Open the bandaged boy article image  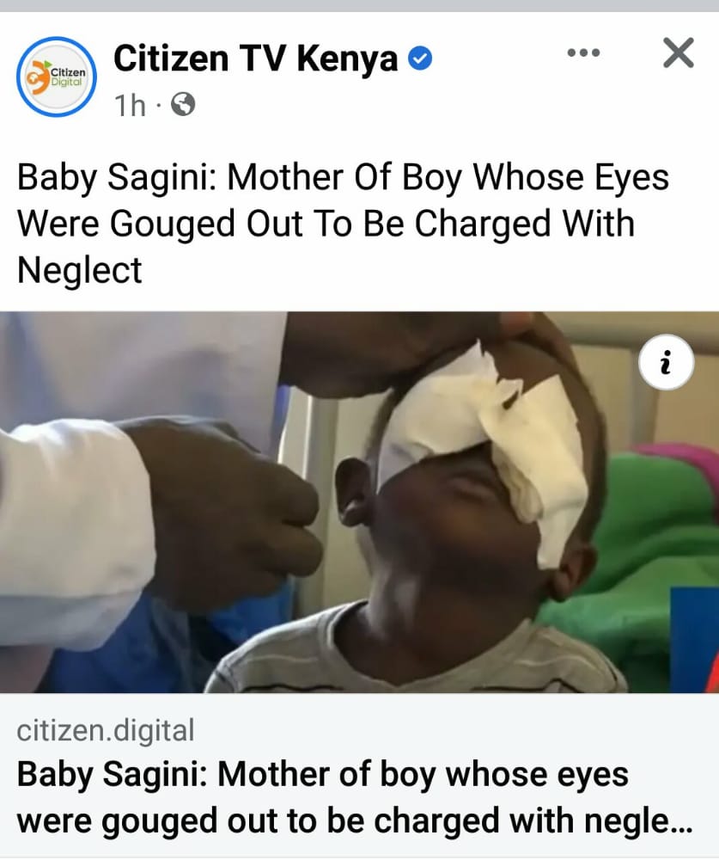[x=359, y=502]
